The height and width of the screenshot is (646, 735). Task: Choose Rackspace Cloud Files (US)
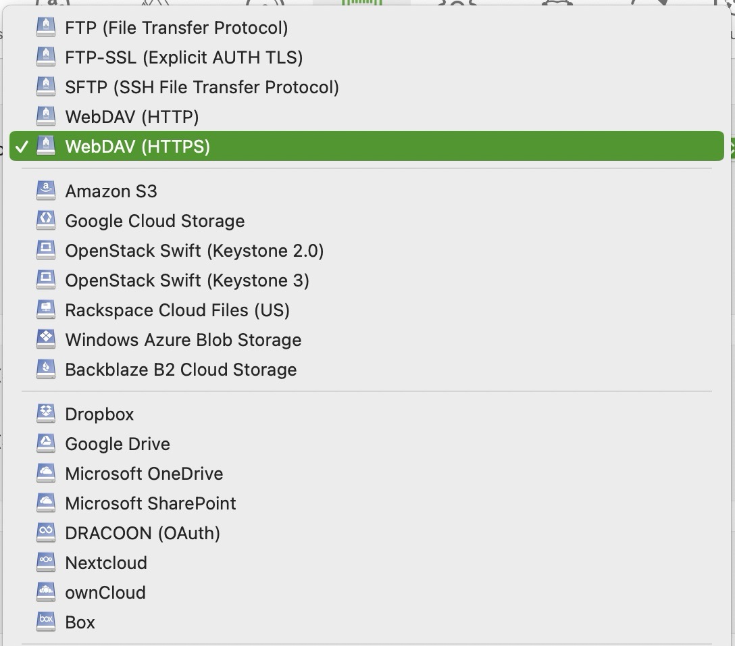(177, 310)
